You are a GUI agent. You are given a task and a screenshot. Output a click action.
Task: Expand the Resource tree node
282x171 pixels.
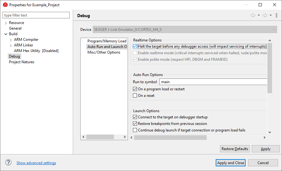(6, 23)
